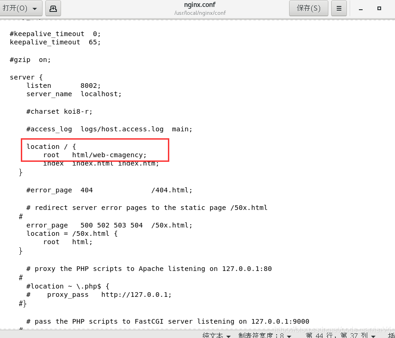Screen dimensions: 395x338
Task: Click the 'root html;' line
Action: point(68,242)
